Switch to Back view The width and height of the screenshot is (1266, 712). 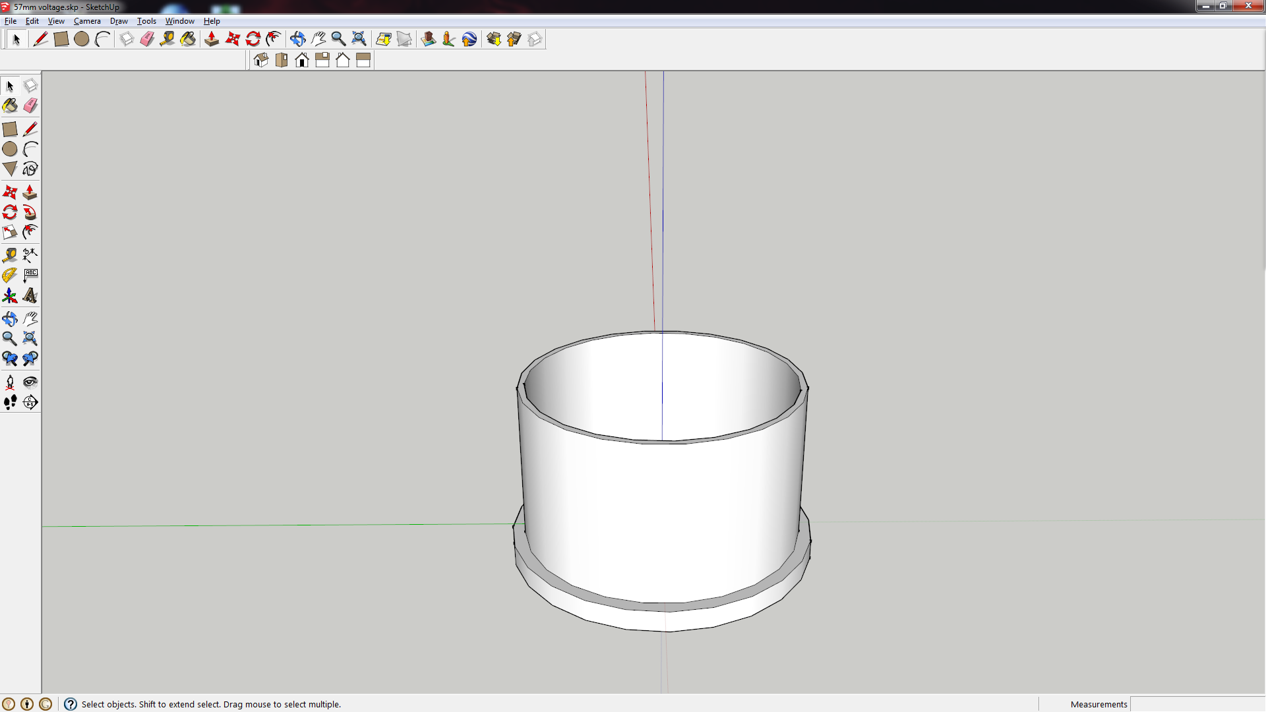click(x=343, y=61)
